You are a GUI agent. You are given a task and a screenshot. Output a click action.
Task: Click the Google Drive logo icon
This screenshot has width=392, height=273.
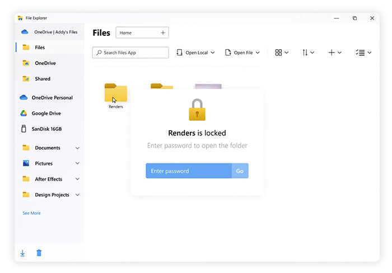[x=24, y=113]
